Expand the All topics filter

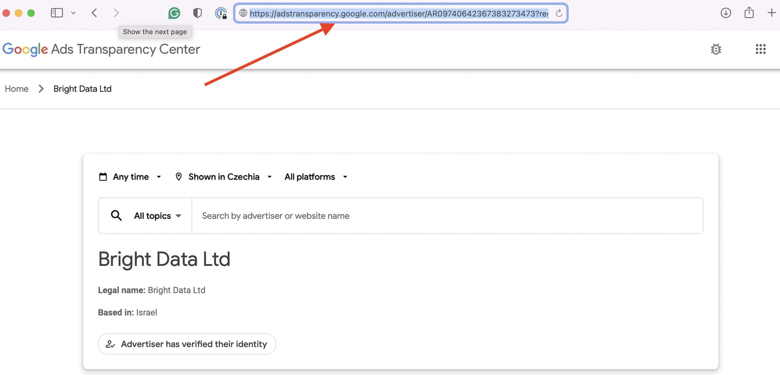pos(157,215)
